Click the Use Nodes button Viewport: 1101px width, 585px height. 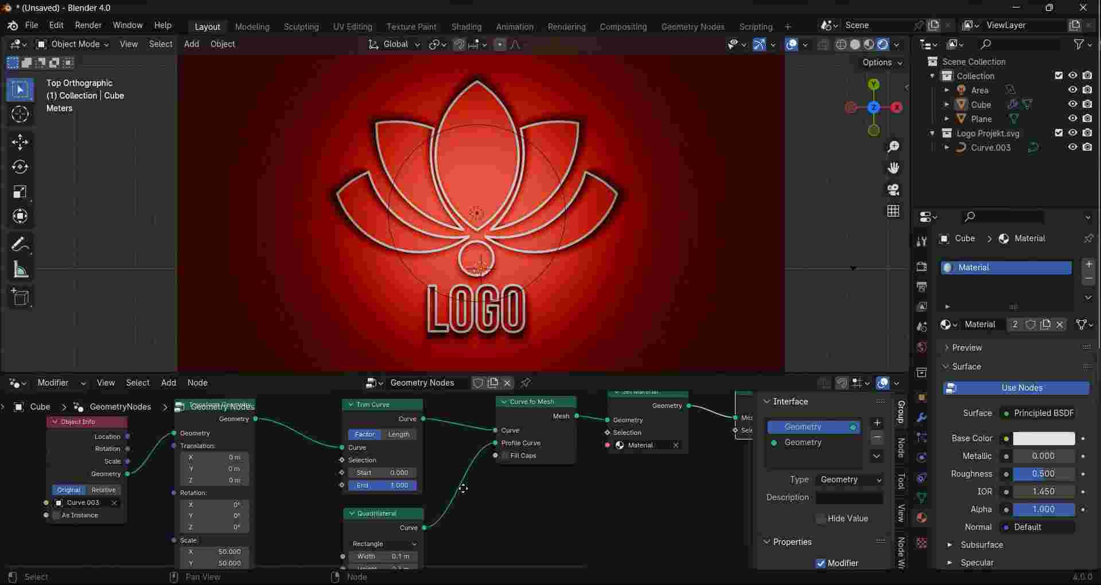(1016, 388)
